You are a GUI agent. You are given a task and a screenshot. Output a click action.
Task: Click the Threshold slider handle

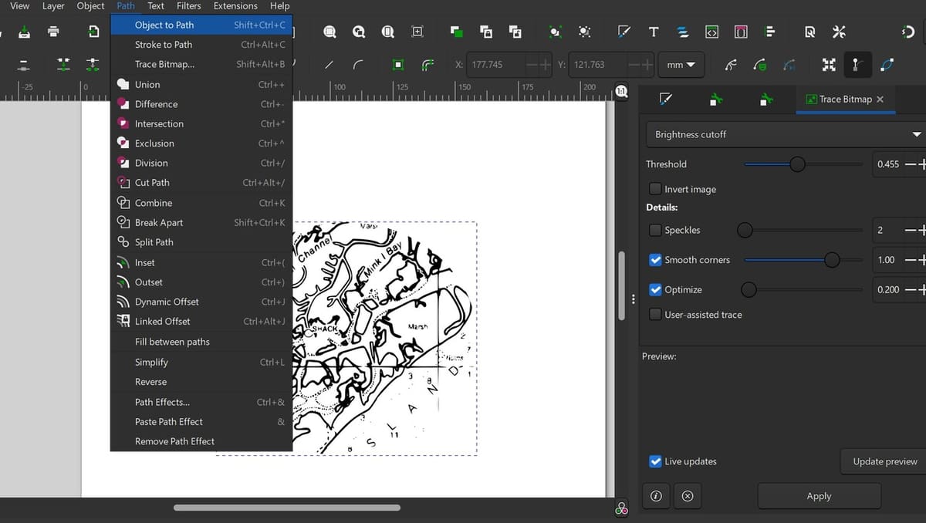point(797,164)
